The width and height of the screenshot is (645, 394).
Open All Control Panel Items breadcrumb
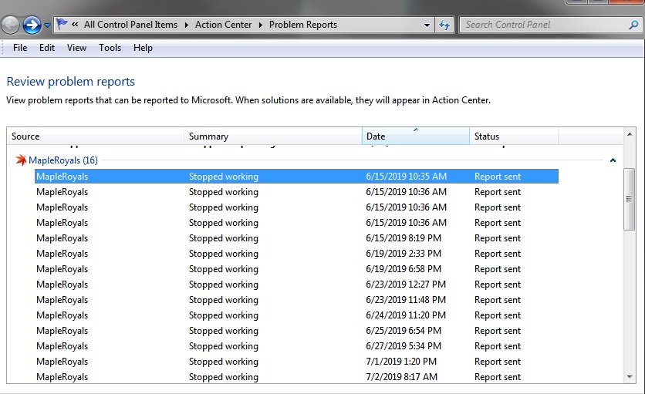tap(131, 25)
